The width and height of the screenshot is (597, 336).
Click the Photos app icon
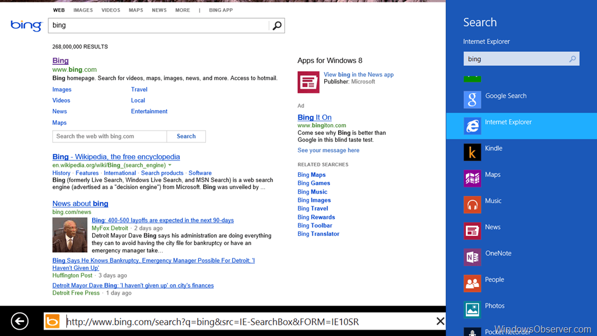coord(472,310)
